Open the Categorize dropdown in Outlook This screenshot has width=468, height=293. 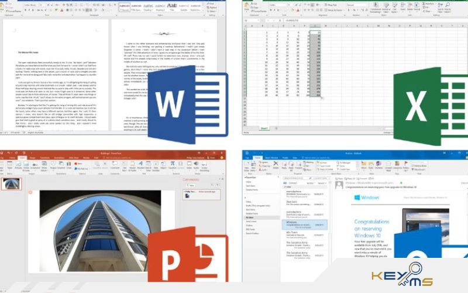point(397,165)
